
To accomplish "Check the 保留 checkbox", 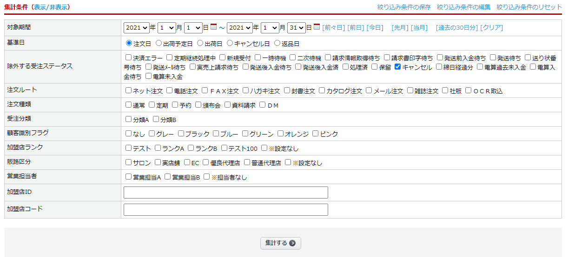I will 375,67.
